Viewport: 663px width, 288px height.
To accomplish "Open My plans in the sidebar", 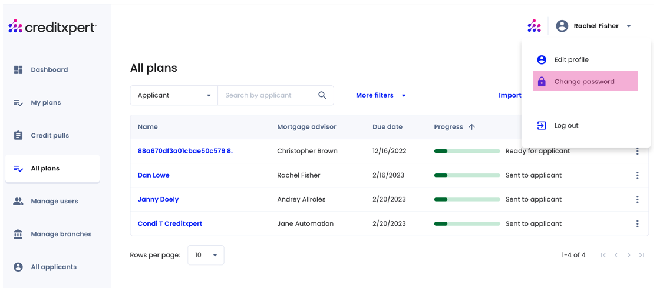I will pyautogui.click(x=52, y=102).
